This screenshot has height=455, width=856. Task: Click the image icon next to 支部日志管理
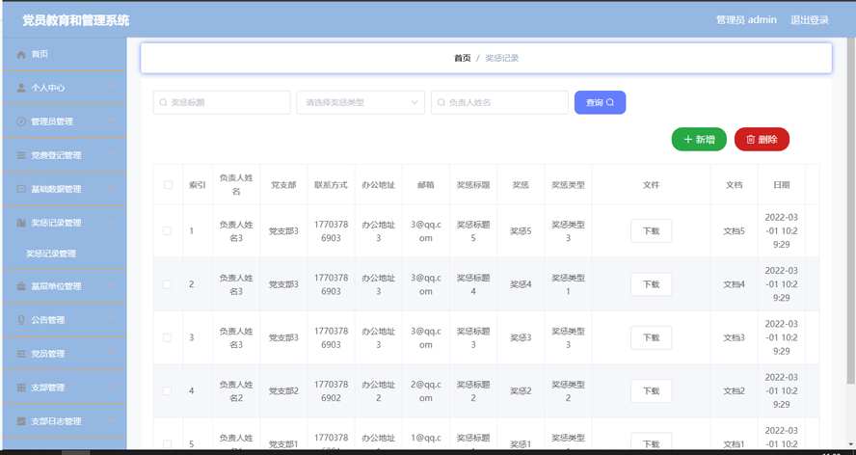(x=21, y=421)
